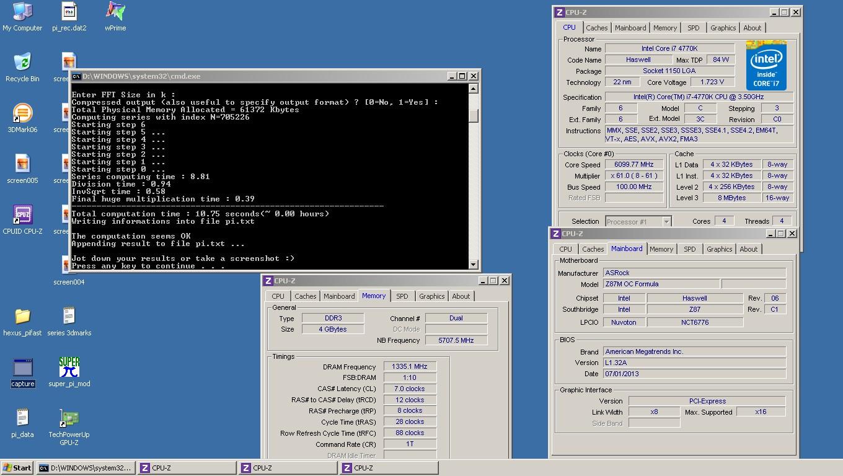Activate second CPU-Z taskbar button
The image size is (843, 476).
[288, 468]
